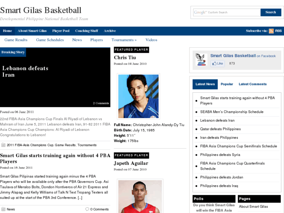Image resolution: width=284 pixels, height=213 pixels.
Task: Open the Smart Gilas Basketball site title
Action: [x=41, y=10]
